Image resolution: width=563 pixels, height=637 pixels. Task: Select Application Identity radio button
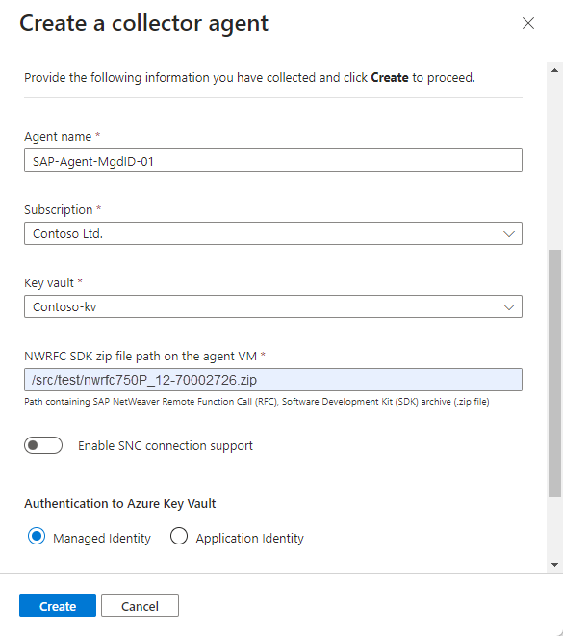pos(179,536)
